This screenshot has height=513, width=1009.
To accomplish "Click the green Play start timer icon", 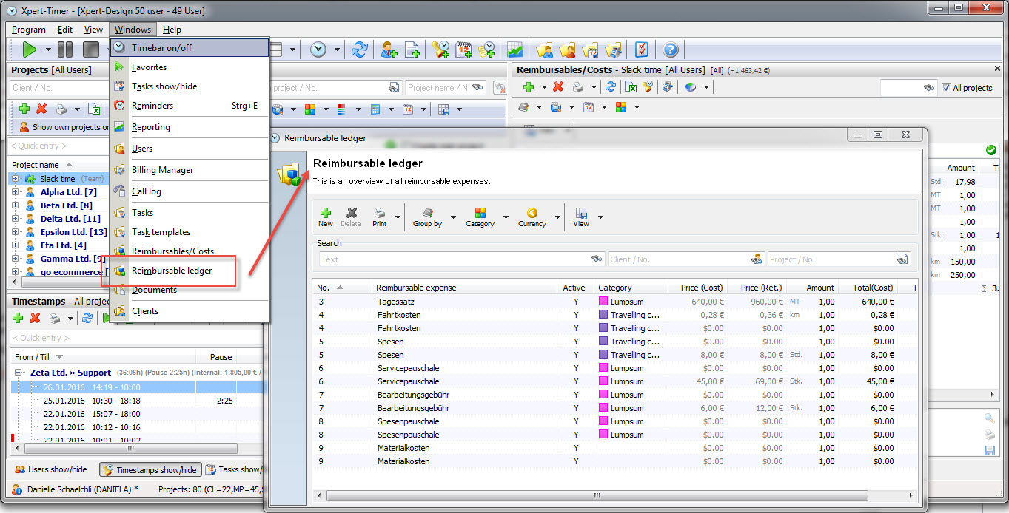I will pos(29,50).
